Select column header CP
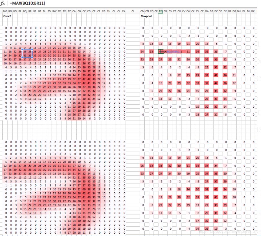 [x=156, y=11]
